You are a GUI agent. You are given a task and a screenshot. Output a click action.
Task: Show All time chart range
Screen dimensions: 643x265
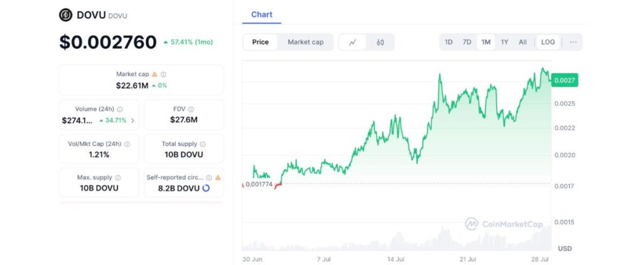pyautogui.click(x=522, y=42)
